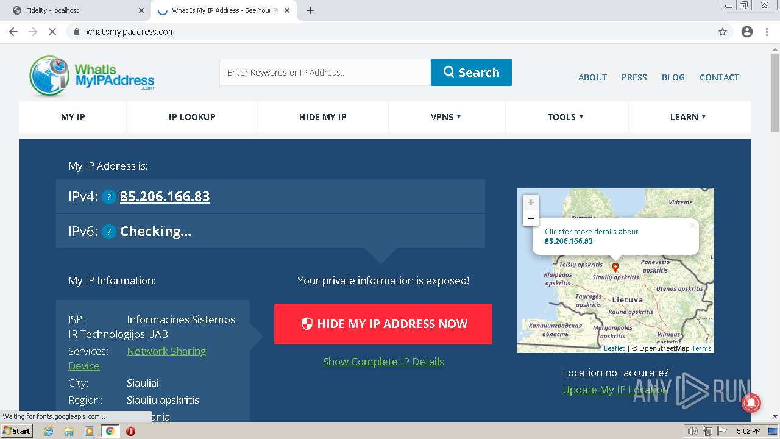Click the browser back arrow
Screen dimensions: 780x439
[13, 32]
